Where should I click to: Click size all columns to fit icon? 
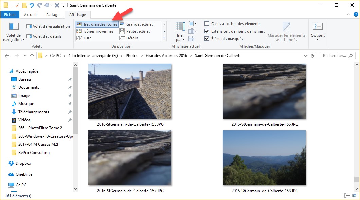click(191, 39)
